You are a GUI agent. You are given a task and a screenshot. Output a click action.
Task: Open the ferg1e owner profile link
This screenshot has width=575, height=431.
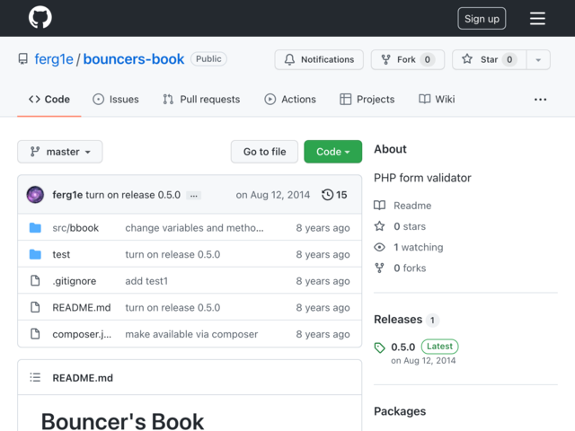pos(54,59)
